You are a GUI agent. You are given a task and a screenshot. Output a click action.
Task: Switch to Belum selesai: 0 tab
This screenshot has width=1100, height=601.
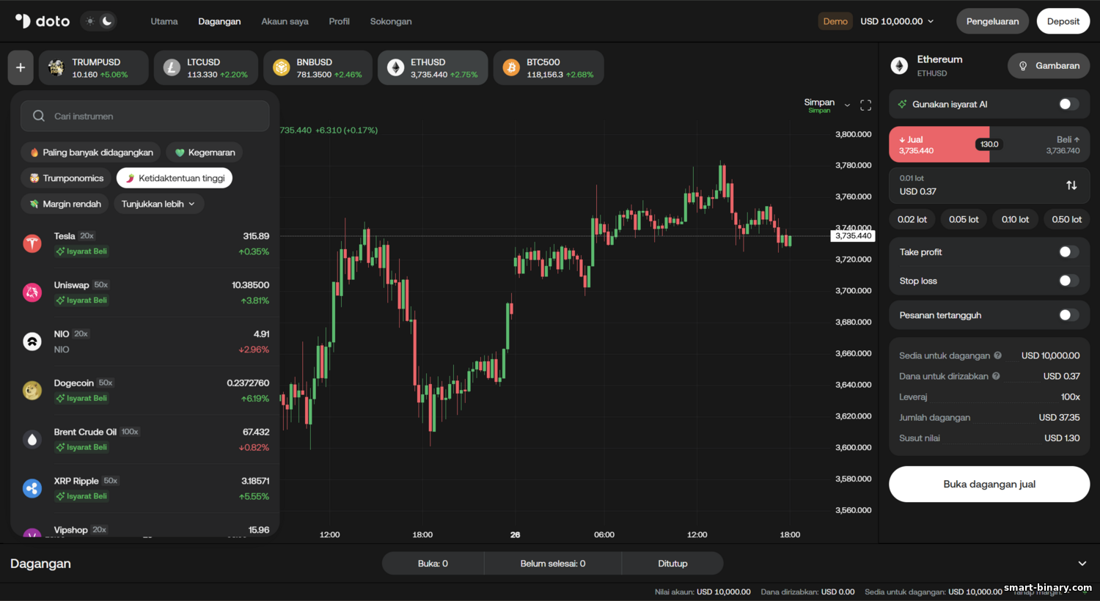pos(553,564)
